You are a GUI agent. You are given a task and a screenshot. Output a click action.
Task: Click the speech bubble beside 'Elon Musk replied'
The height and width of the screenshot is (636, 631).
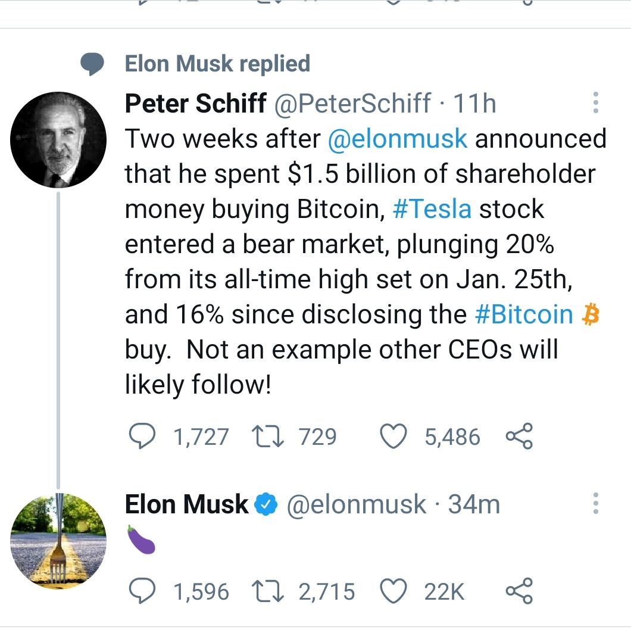click(92, 64)
